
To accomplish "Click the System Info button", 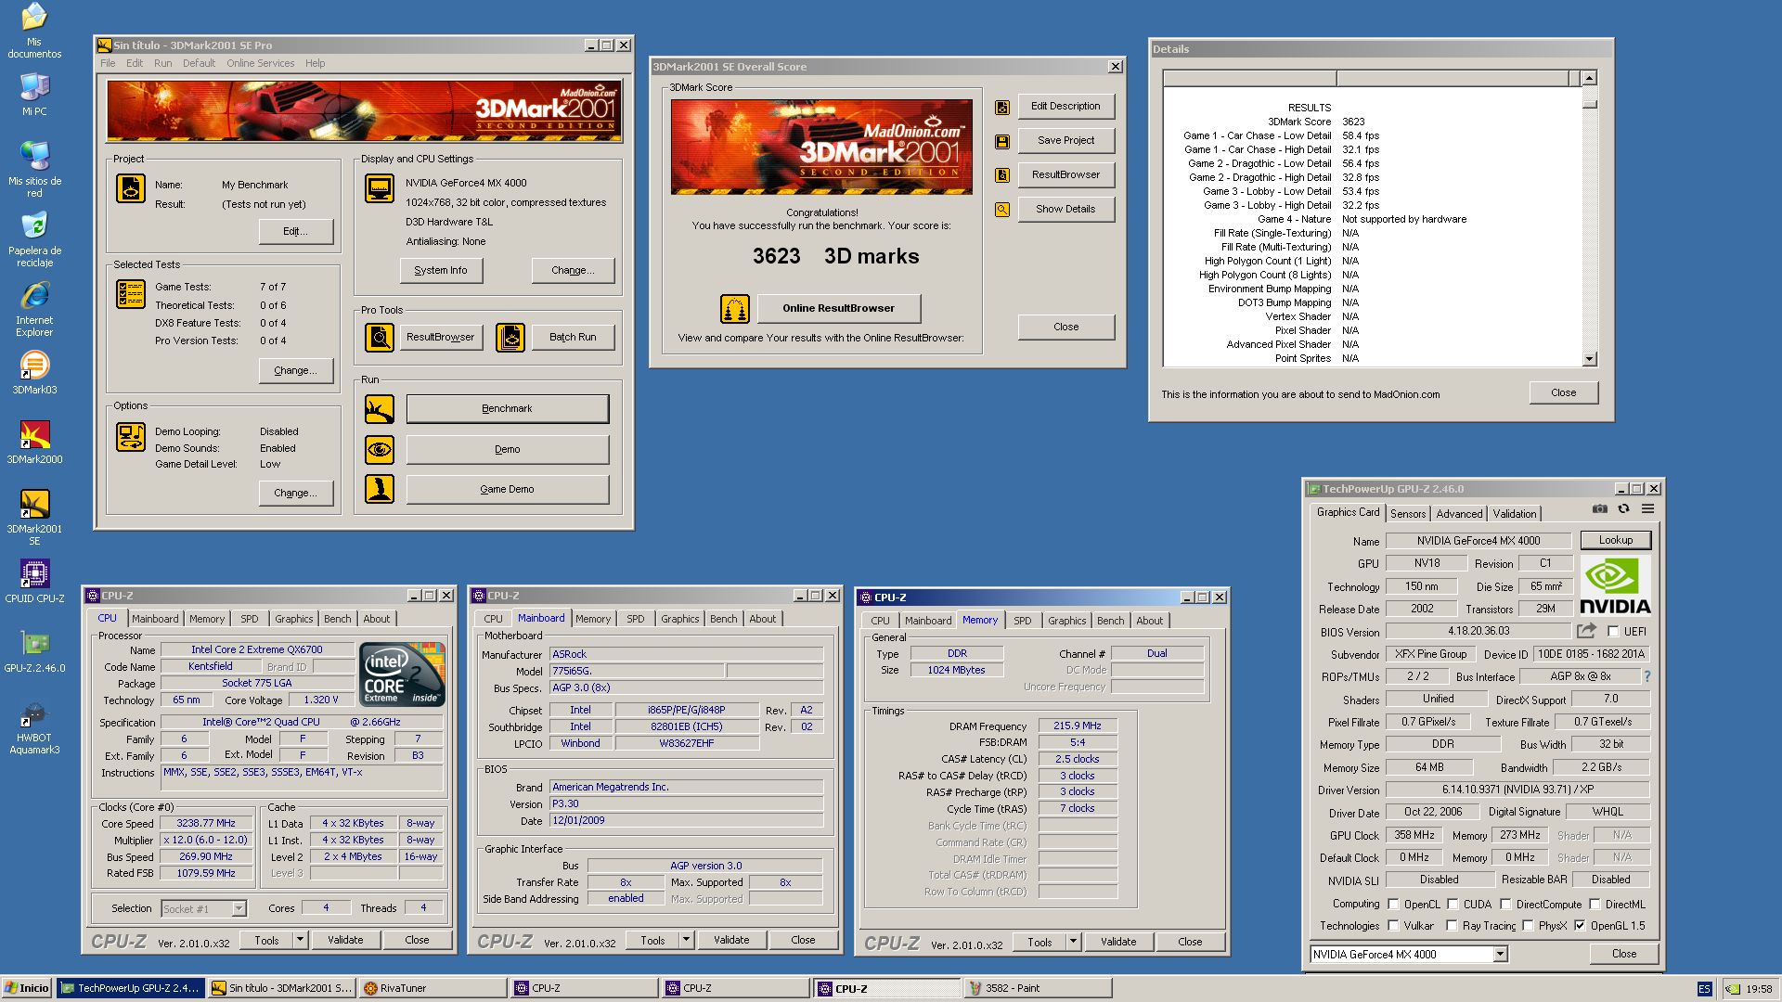I will coord(441,271).
